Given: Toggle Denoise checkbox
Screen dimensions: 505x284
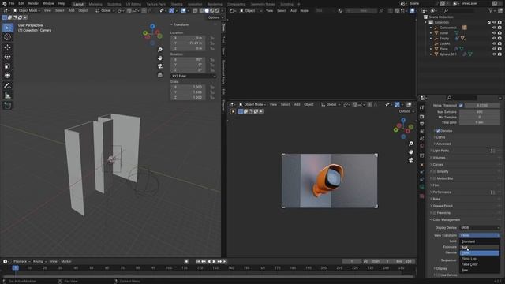Looking at the screenshot, I should tap(438, 131).
